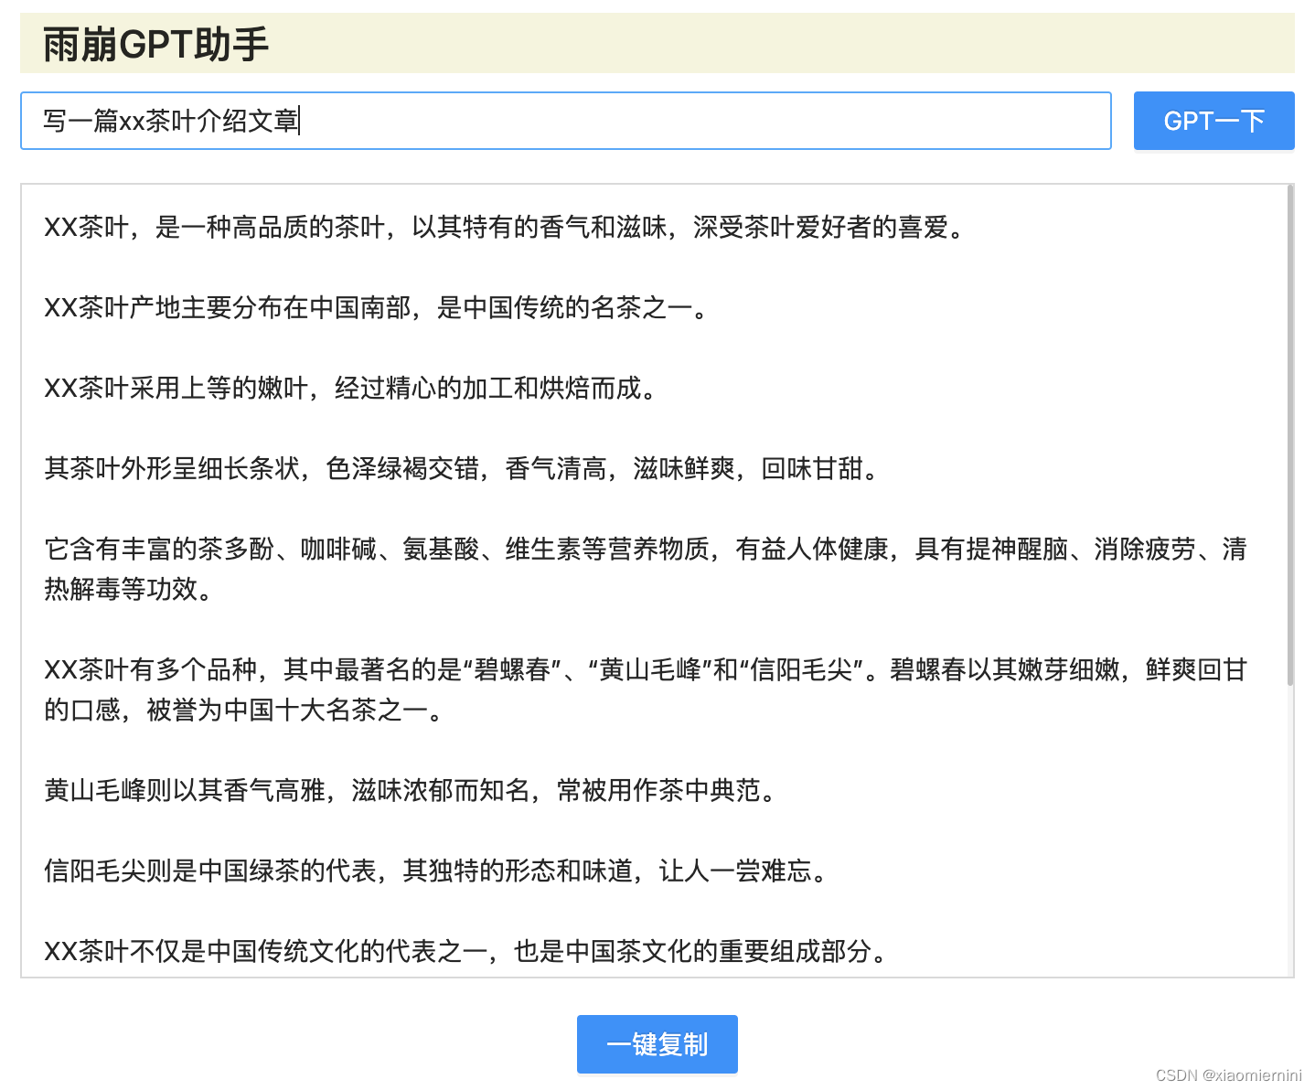This screenshot has height=1090, width=1315.
Task: Click the line '其茶叶外形呈细长条状'
Action: click(461, 468)
